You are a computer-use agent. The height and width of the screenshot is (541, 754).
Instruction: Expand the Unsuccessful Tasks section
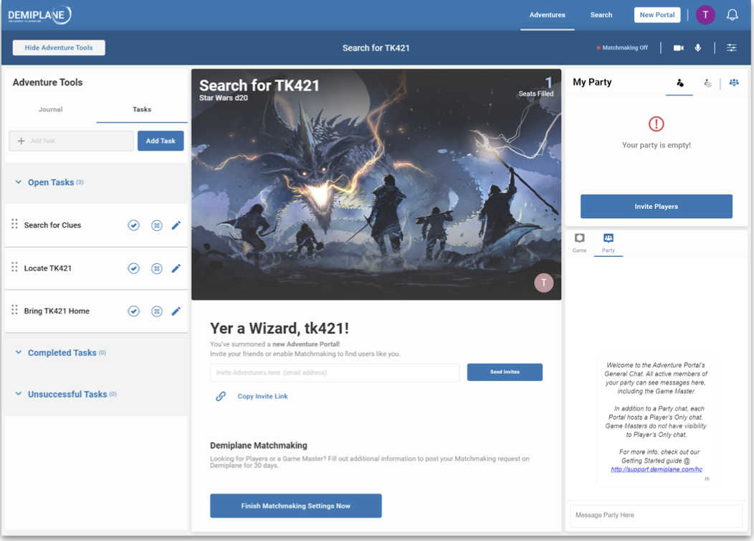(18, 394)
